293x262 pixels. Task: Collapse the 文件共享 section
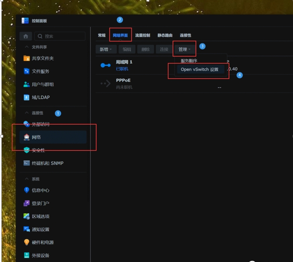pyautogui.click(x=27, y=47)
